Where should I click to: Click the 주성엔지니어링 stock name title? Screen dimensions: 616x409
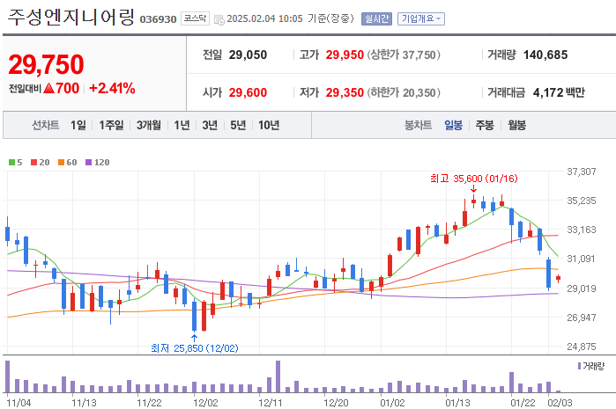tap(71, 18)
